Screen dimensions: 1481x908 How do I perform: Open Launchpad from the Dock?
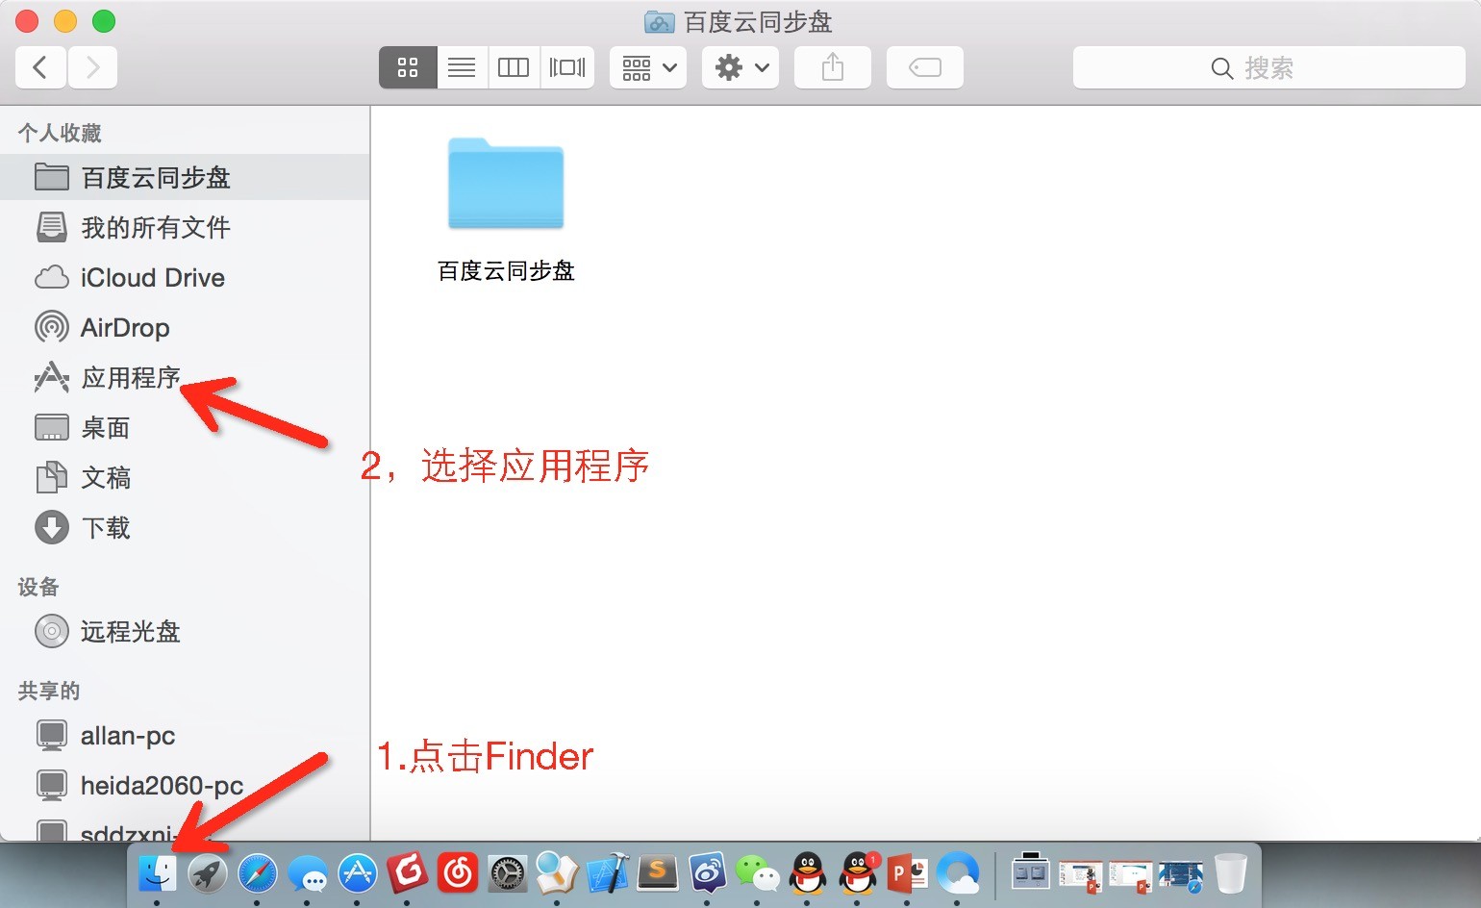pos(207,873)
